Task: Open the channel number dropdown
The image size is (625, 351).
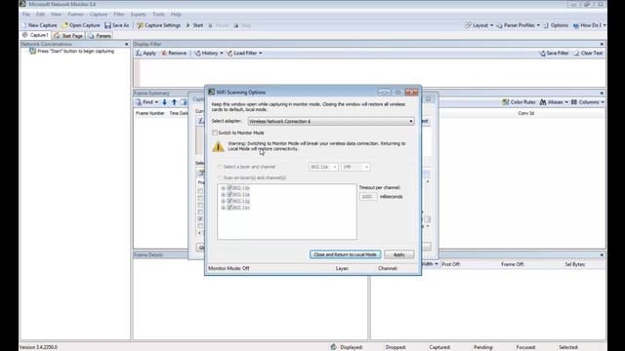Action: tap(355, 167)
